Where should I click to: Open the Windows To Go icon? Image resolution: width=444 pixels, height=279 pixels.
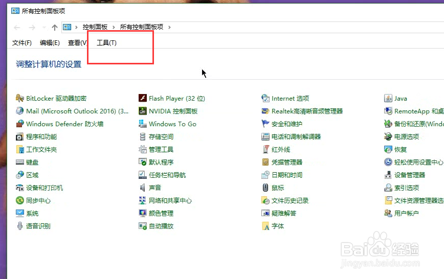[x=142, y=124]
